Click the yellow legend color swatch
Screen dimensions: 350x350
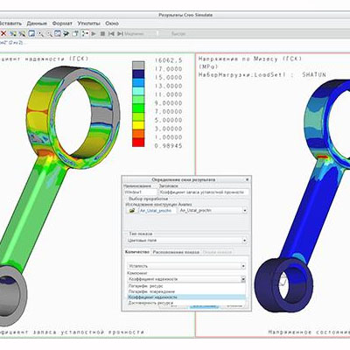138,125
